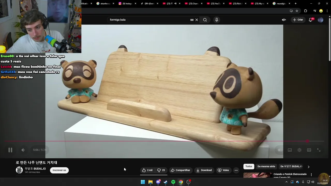Open Chrome three-dot menu
The width and height of the screenshot is (331, 186).
[327, 11]
